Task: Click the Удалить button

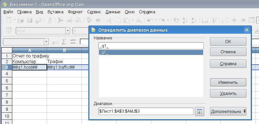Action: click(x=228, y=93)
